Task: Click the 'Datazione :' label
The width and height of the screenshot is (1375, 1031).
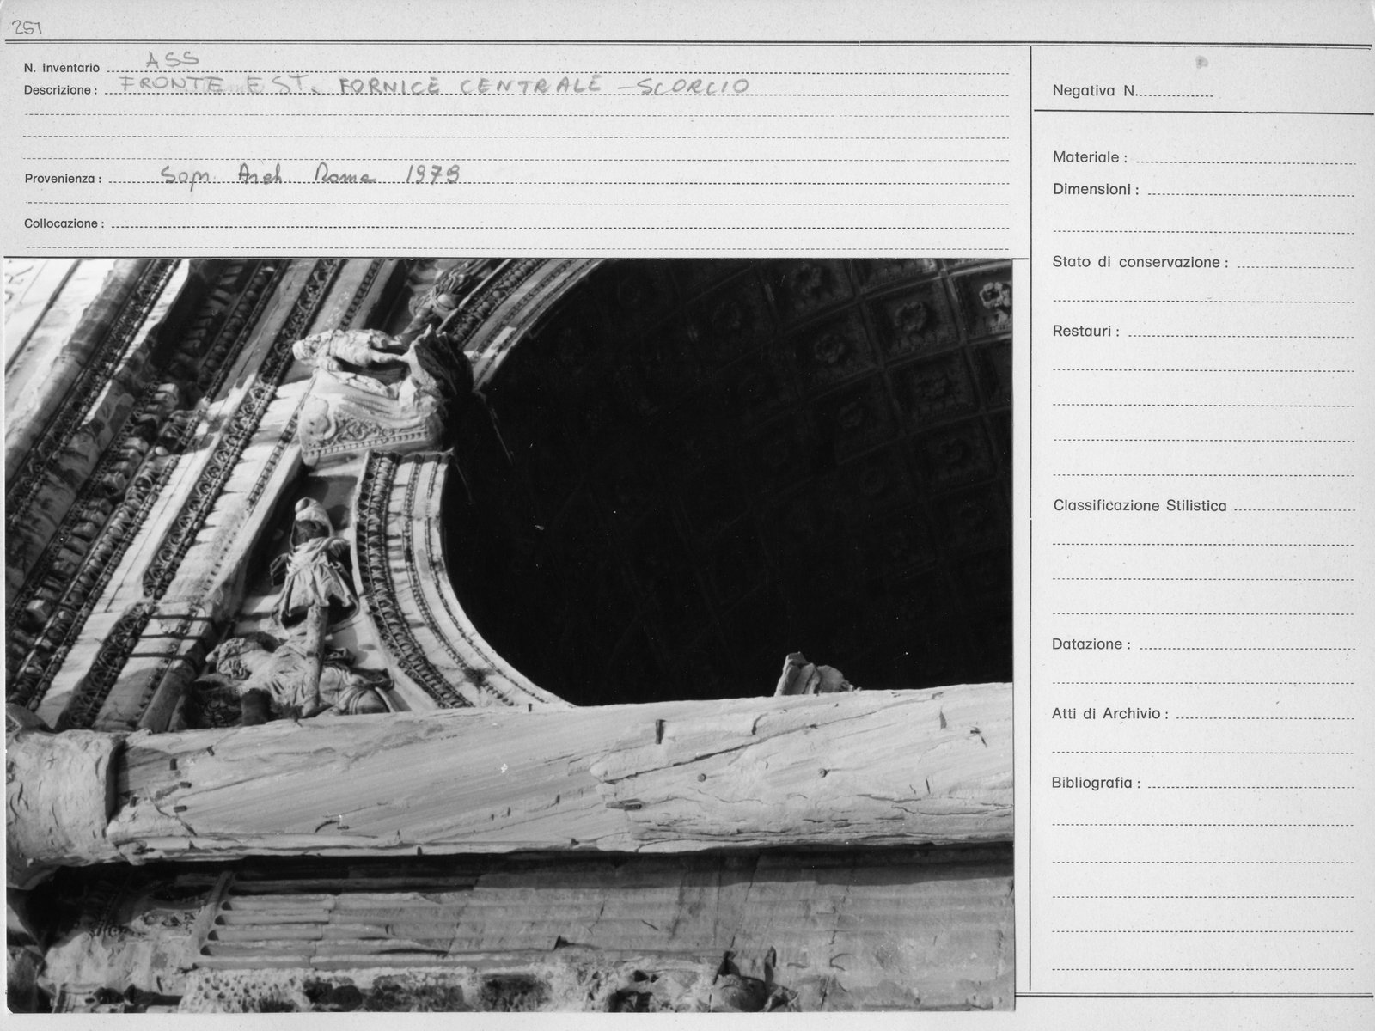Action: point(1091,644)
